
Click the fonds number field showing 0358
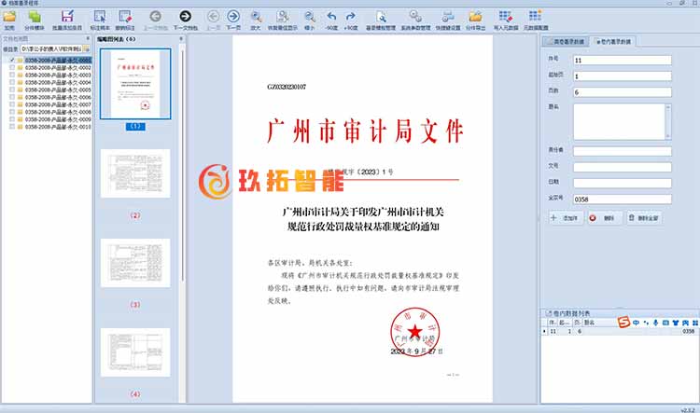[x=622, y=200]
